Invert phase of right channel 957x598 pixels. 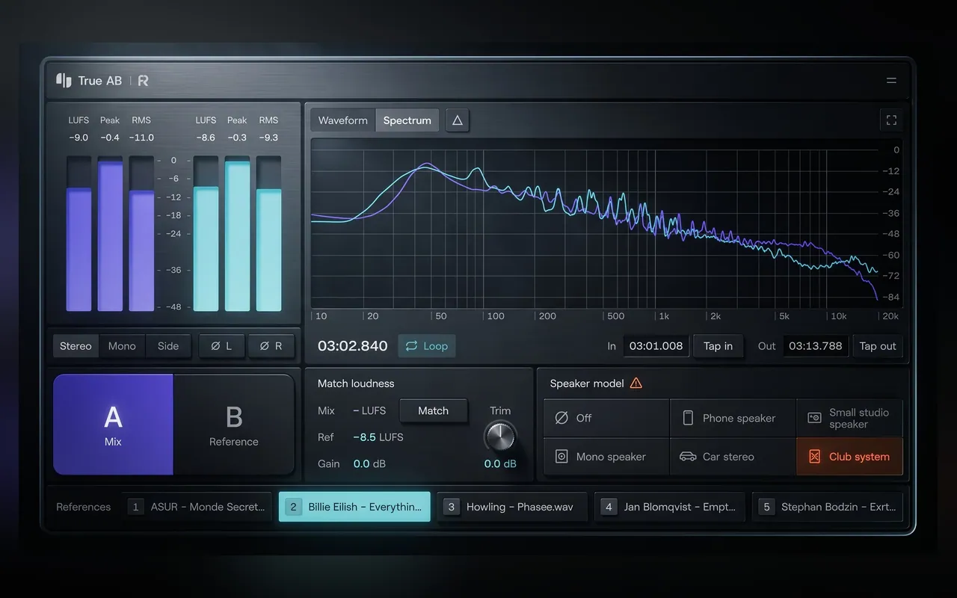(x=271, y=346)
